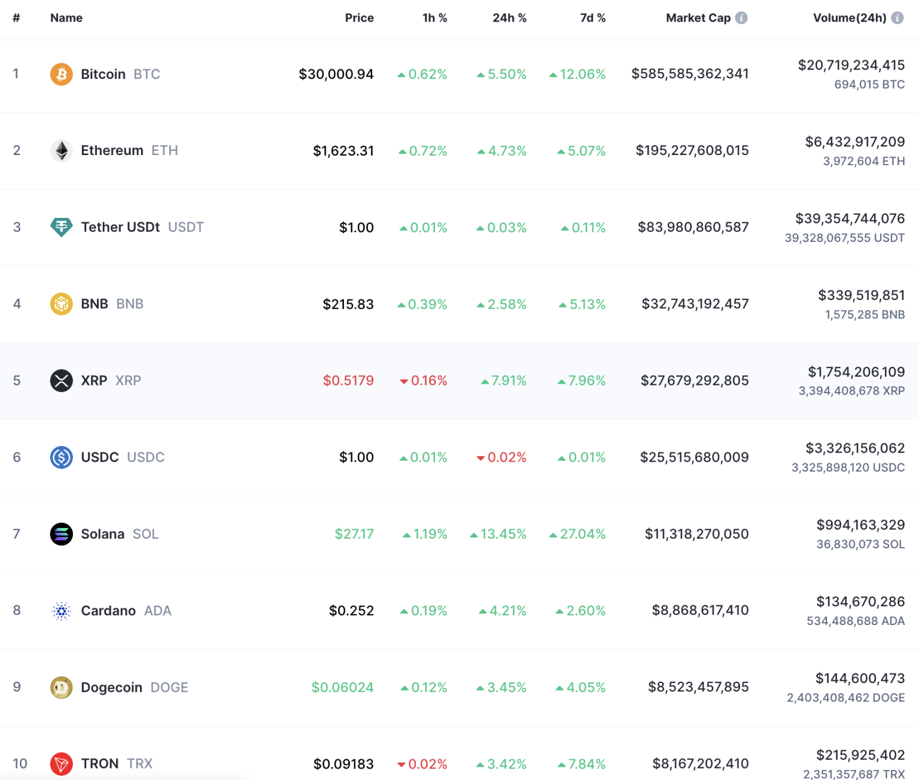This screenshot has width=919, height=780.
Task: Click the Bitcoin BTC coin logo
Action: pyautogui.click(x=61, y=74)
